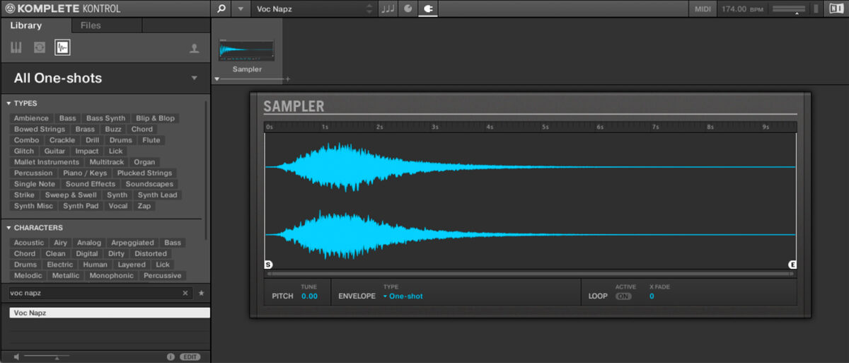The image size is (849, 363).
Task: Click the MIDI button in header
Action: pos(703,8)
